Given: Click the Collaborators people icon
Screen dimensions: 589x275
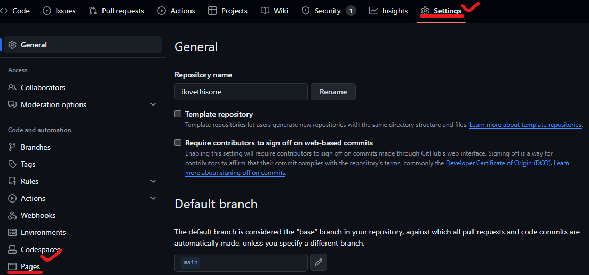Looking at the screenshot, I should point(12,87).
